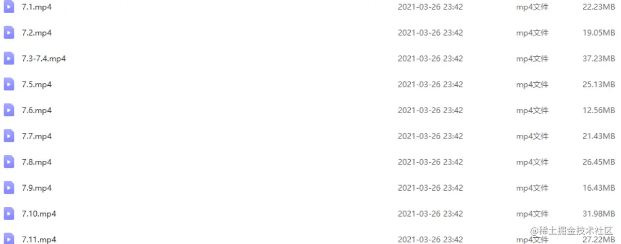Image resolution: width=621 pixels, height=244 pixels.
Task: Click the file icon beside 7.7.mp4
Action: point(9,136)
